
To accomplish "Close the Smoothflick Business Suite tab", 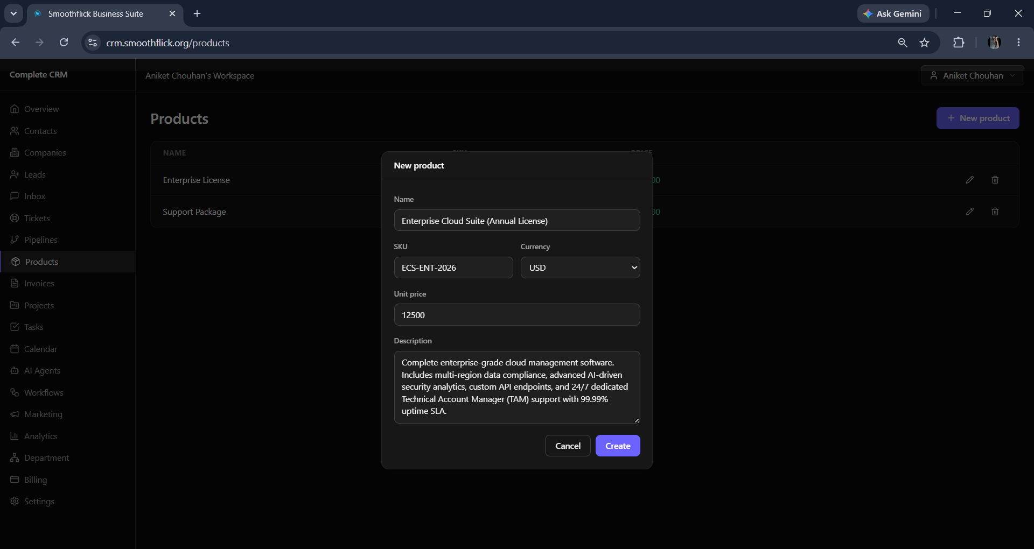I will tap(172, 13).
